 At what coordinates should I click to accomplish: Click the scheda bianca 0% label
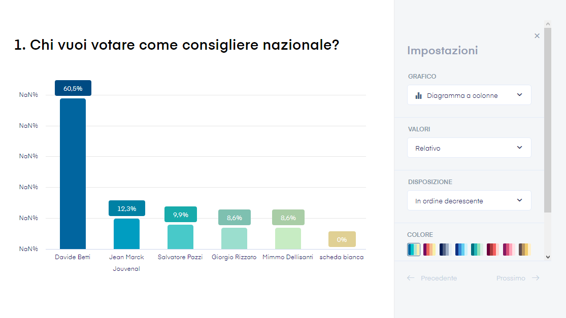[342, 239]
